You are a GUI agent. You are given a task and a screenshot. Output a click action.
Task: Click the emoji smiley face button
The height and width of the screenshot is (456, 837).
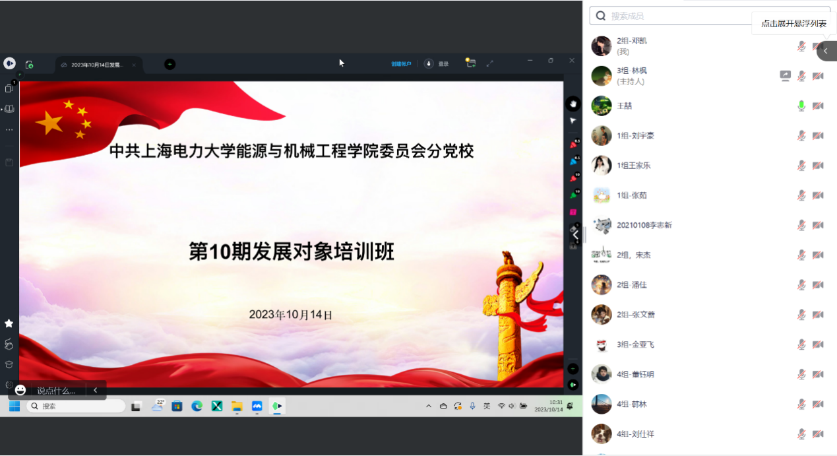(x=20, y=390)
